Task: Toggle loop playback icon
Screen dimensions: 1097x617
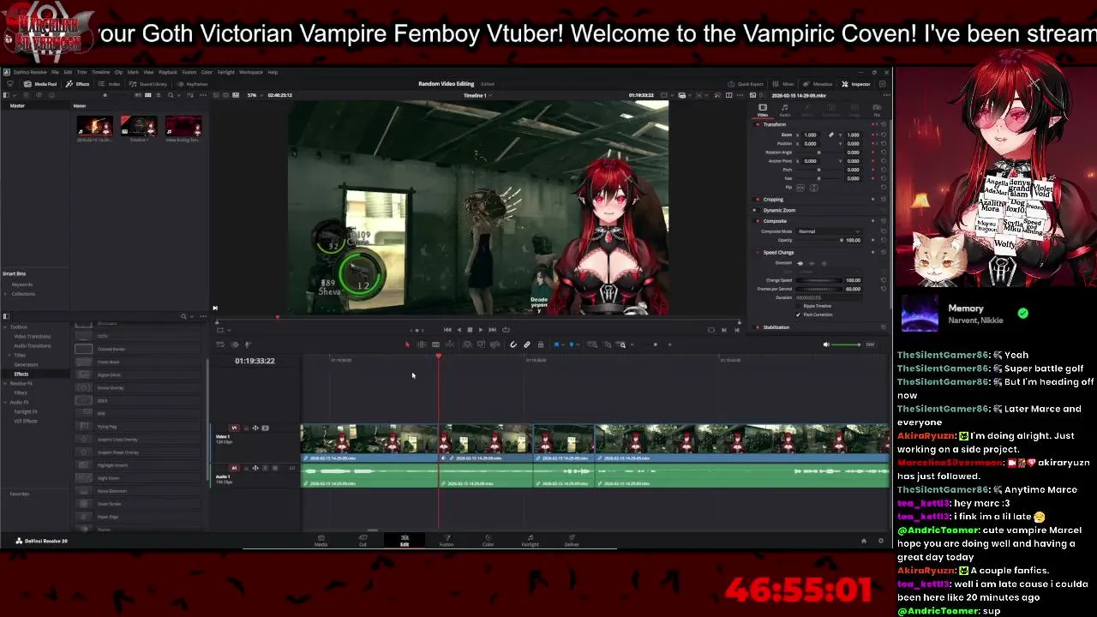Action: pos(506,329)
